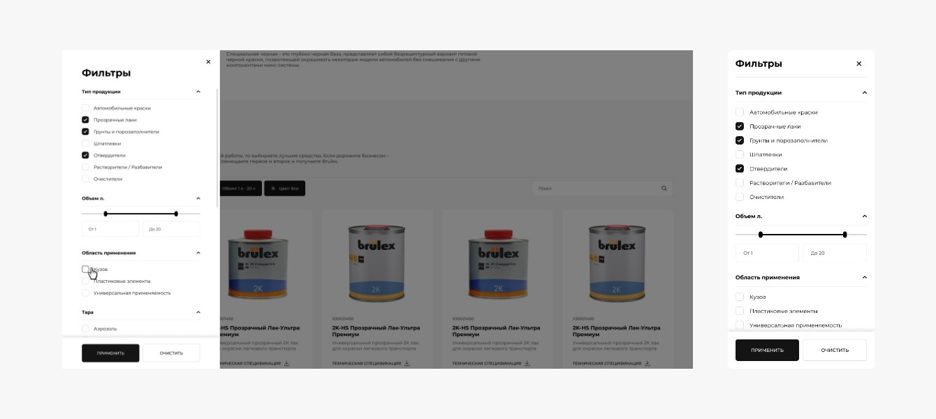Collapse Область применения chevron in left sidebar
Image resolution: width=936 pixels, height=419 pixels.
click(198, 253)
